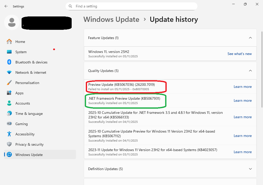
Task: Minimize the Settings window
Action: pyautogui.click(x=233, y=4)
